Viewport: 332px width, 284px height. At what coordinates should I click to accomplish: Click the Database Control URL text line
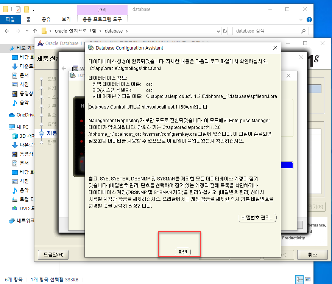(148, 107)
